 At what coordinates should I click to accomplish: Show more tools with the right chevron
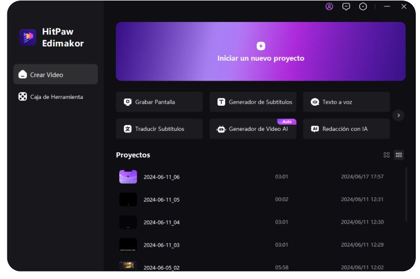pyautogui.click(x=398, y=115)
